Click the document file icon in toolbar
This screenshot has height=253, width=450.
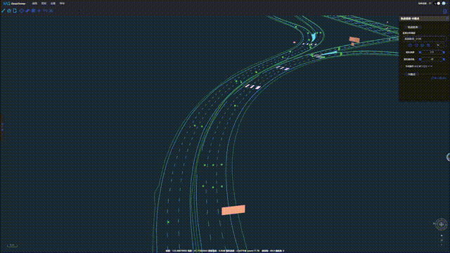pos(15,11)
